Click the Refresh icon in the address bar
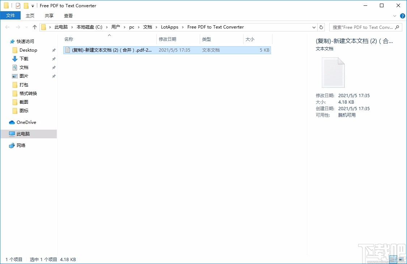407x264 pixels. point(321,27)
